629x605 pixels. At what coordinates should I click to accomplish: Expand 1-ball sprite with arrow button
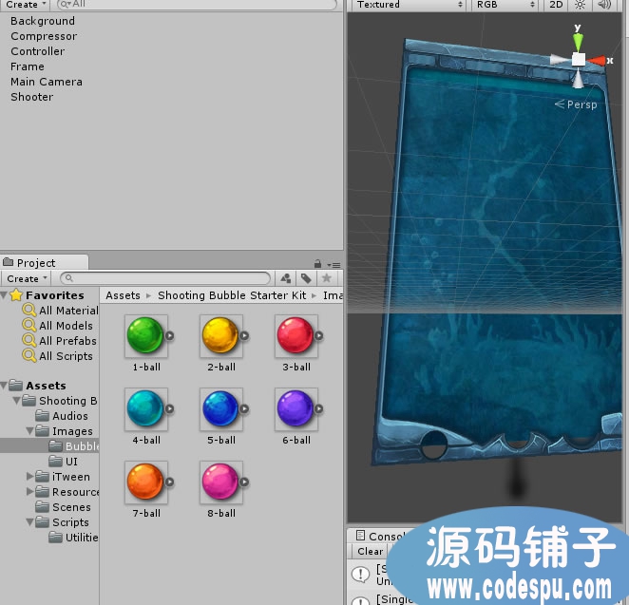click(x=170, y=335)
